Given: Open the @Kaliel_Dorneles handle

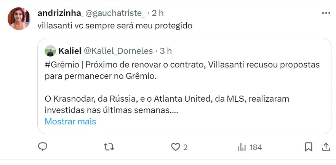Looking at the screenshot, I should point(118,51).
